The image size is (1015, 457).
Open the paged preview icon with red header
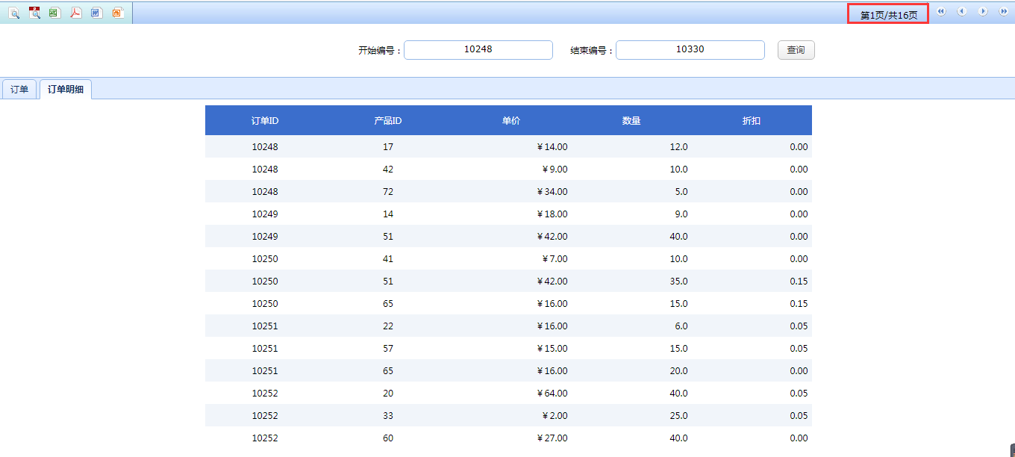(34, 13)
